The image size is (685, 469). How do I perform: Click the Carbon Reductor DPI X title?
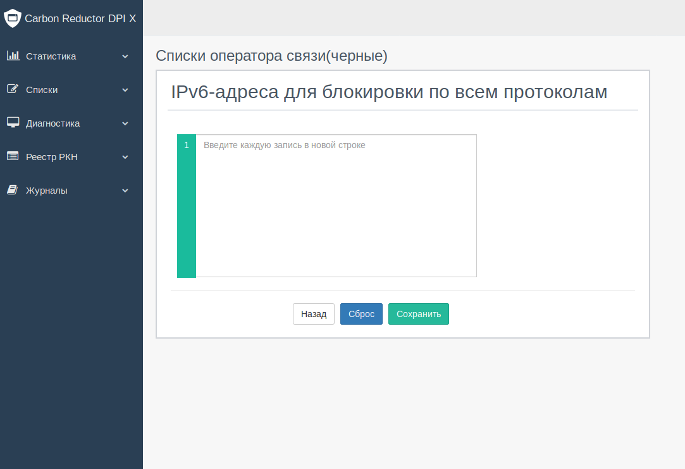80,18
